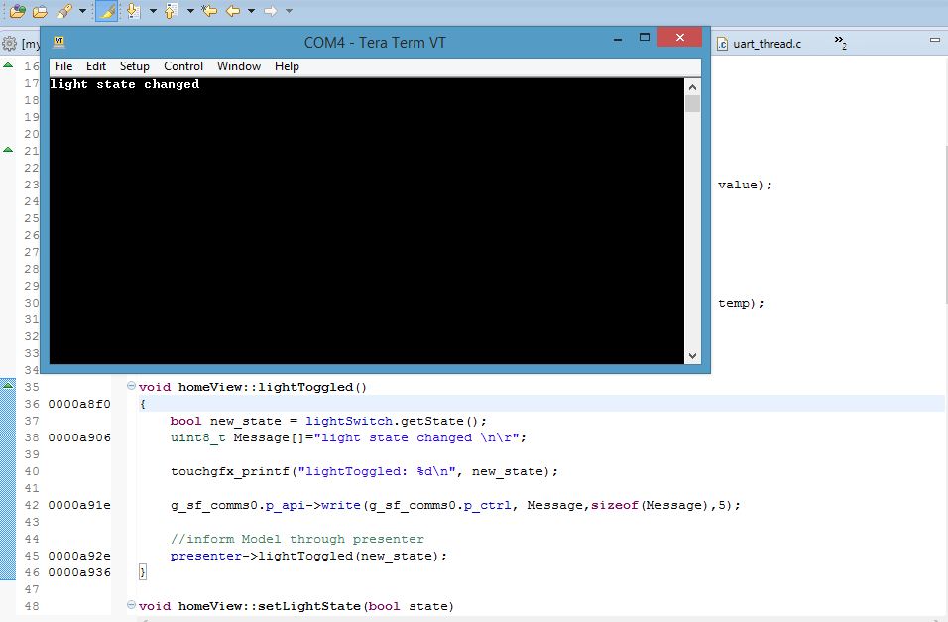Viewport: 948px width, 622px height.
Task: Click override marker at line 21
Action: [x=8, y=149]
